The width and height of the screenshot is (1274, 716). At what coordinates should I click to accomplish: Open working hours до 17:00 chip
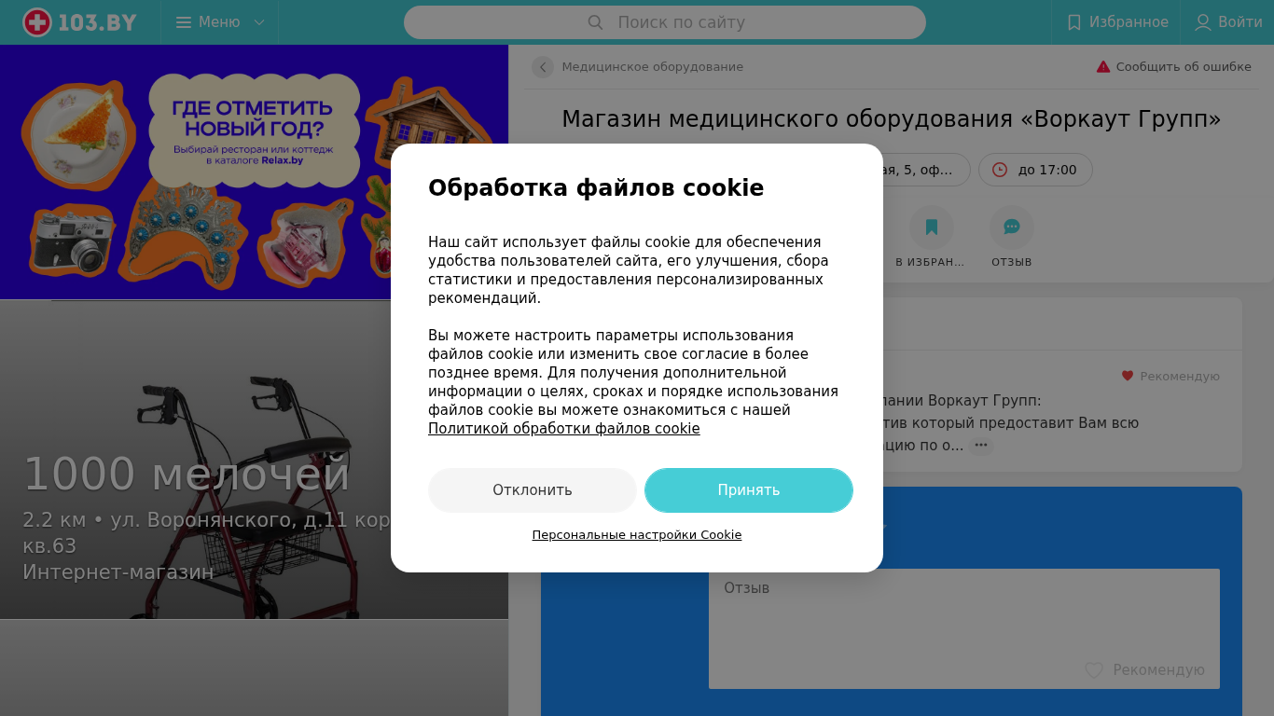pos(1035,170)
